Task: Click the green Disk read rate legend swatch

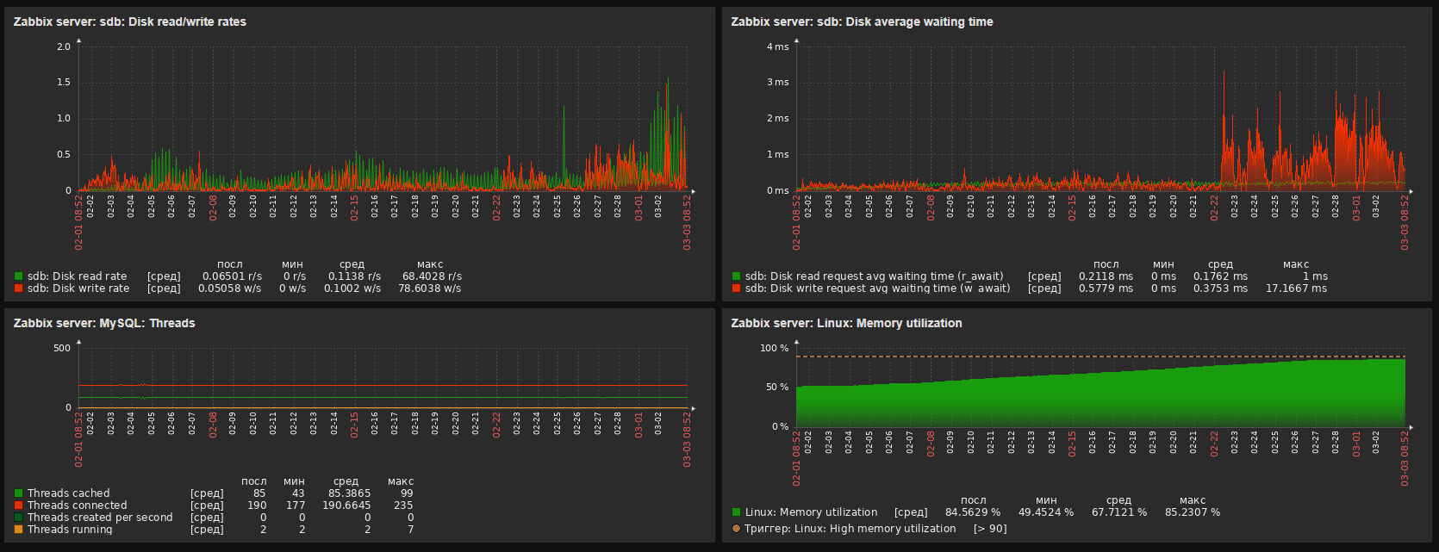Action: coord(18,276)
